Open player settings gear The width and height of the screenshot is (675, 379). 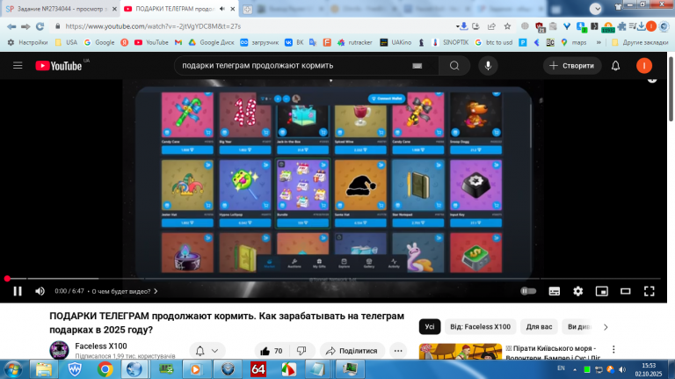tap(577, 291)
